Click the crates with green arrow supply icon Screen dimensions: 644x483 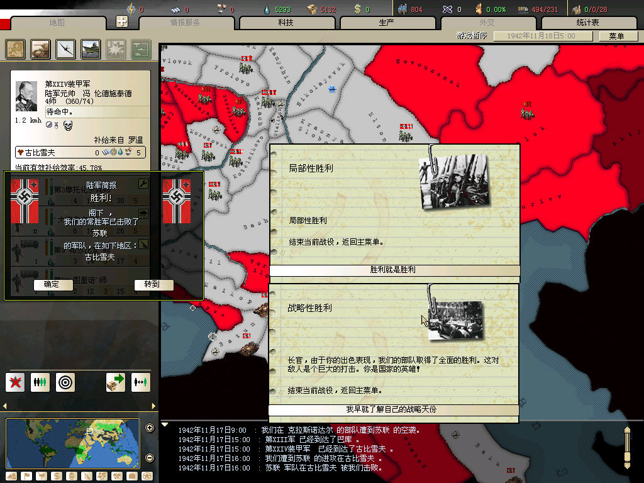click(116, 382)
